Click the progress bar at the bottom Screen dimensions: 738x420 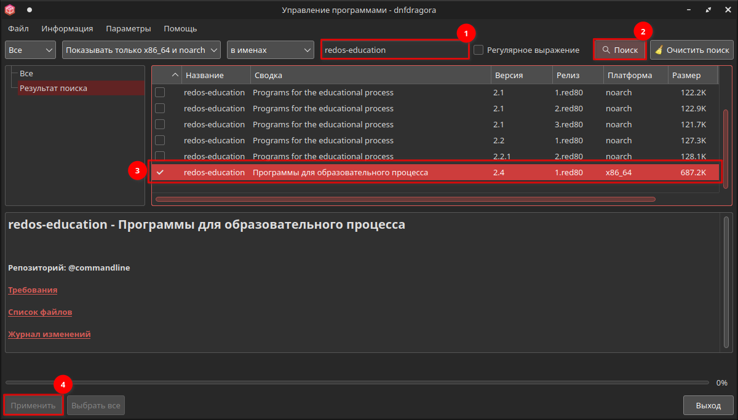point(357,382)
